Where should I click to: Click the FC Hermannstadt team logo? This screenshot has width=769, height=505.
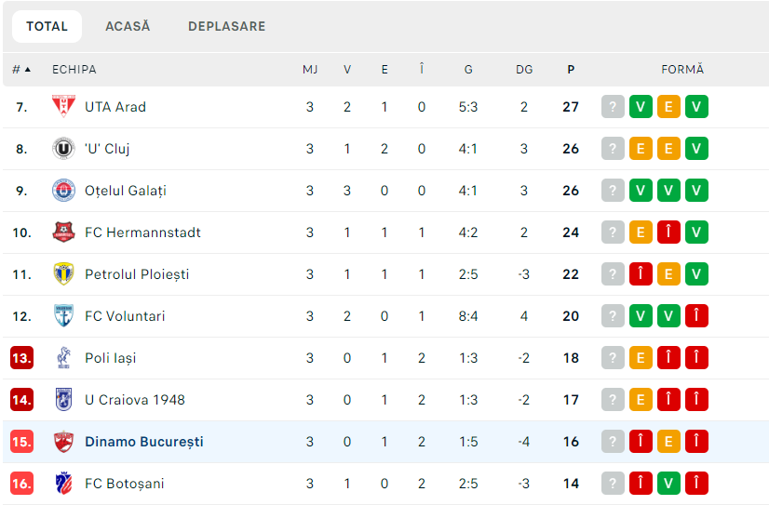(x=62, y=233)
